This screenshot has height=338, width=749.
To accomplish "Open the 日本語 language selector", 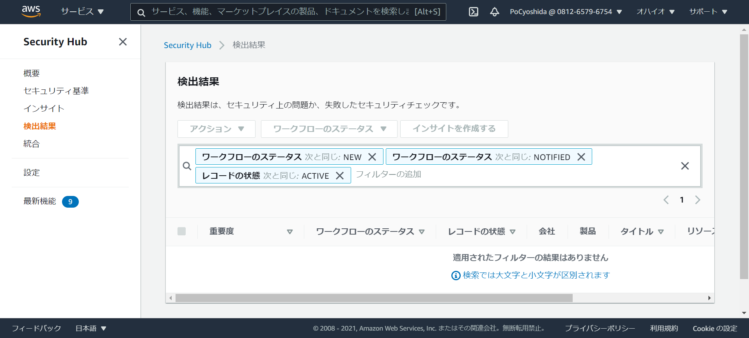I will point(91,329).
